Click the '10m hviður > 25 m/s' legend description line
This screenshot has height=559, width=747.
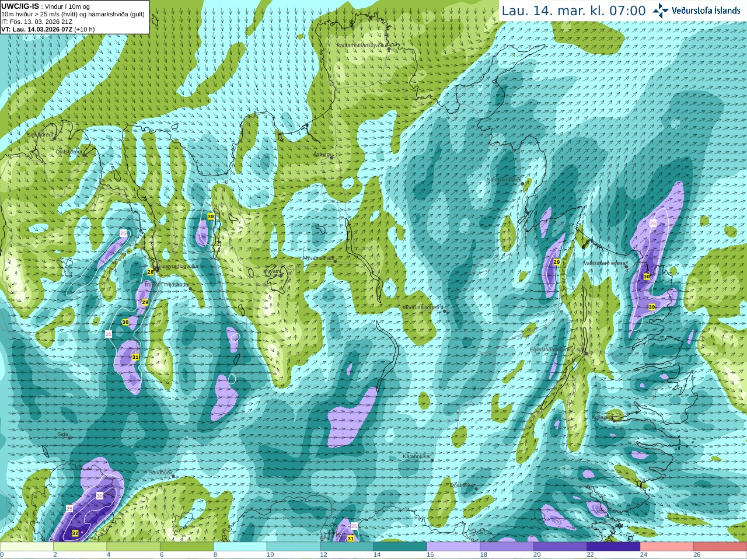click(x=73, y=14)
